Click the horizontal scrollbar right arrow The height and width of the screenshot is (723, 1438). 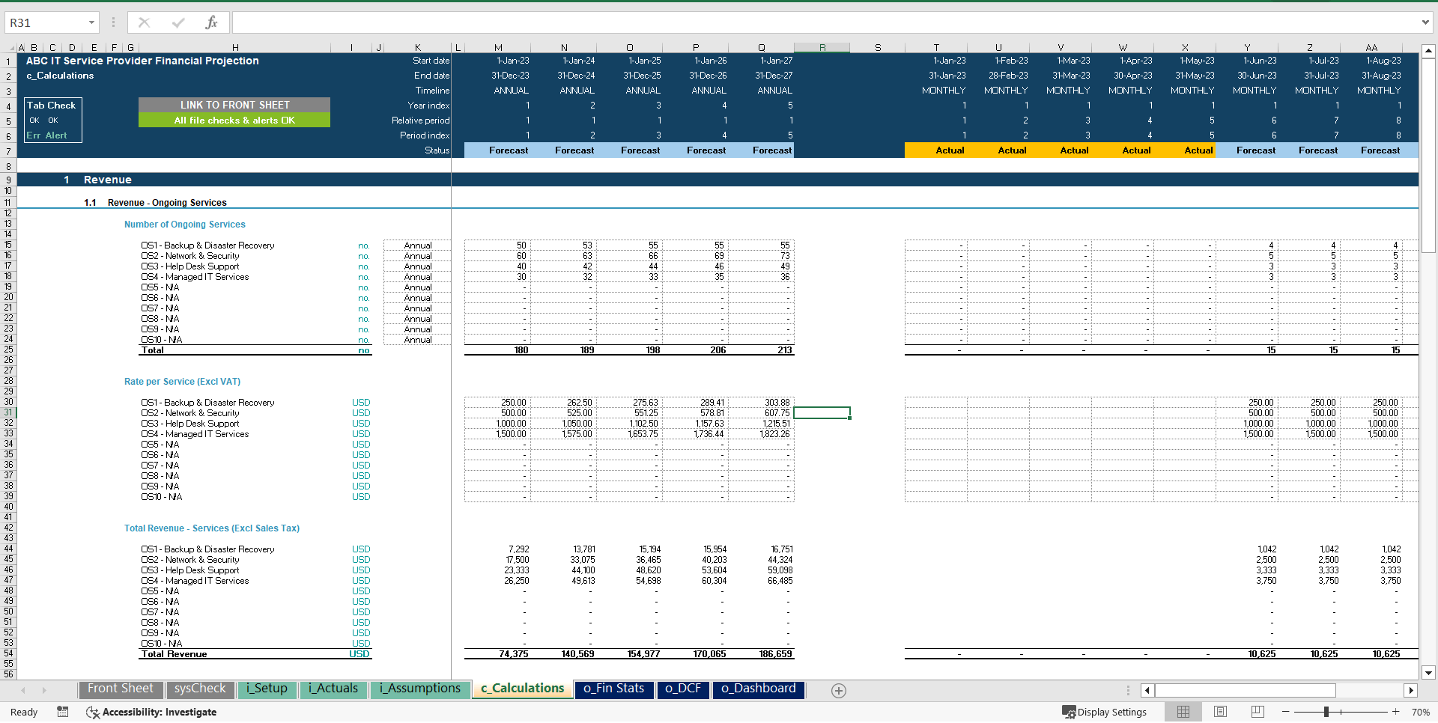(x=1411, y=690)
